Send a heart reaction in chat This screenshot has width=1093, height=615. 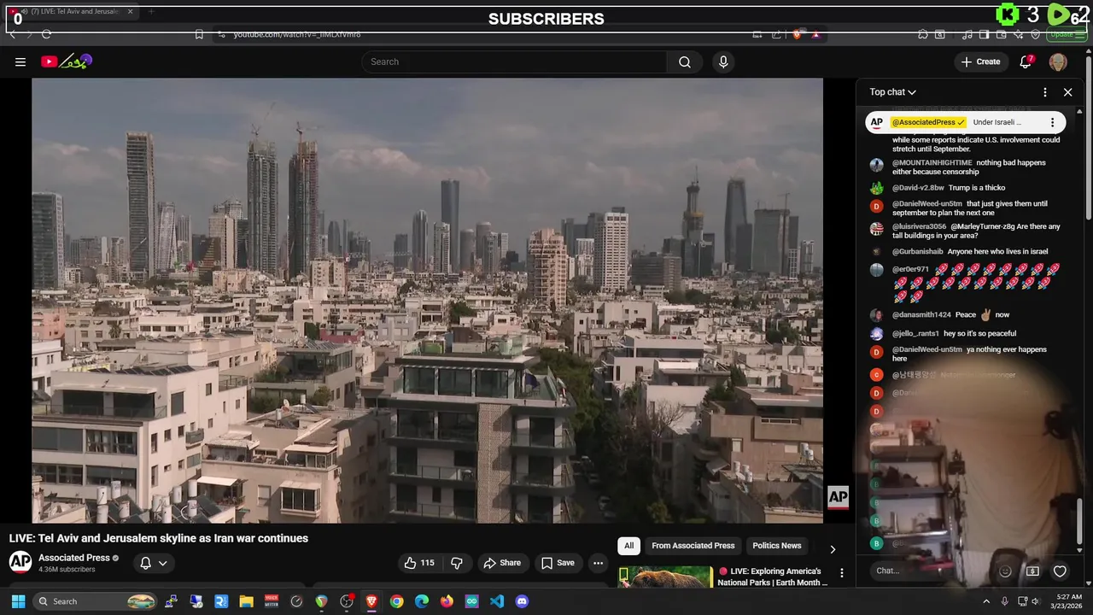point(1060,571)
